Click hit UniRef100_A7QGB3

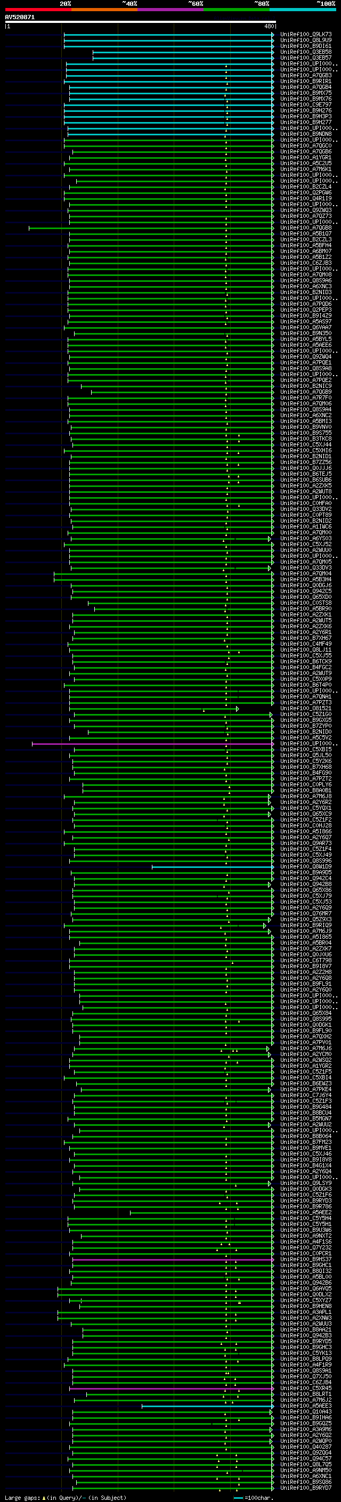pyautogui.click(x=306, y=75)
